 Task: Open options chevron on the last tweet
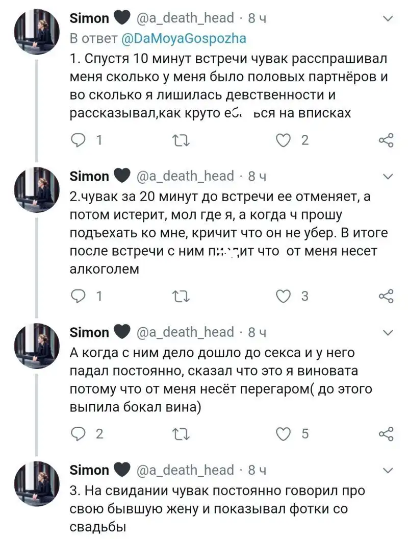click(x=388, y=470)
